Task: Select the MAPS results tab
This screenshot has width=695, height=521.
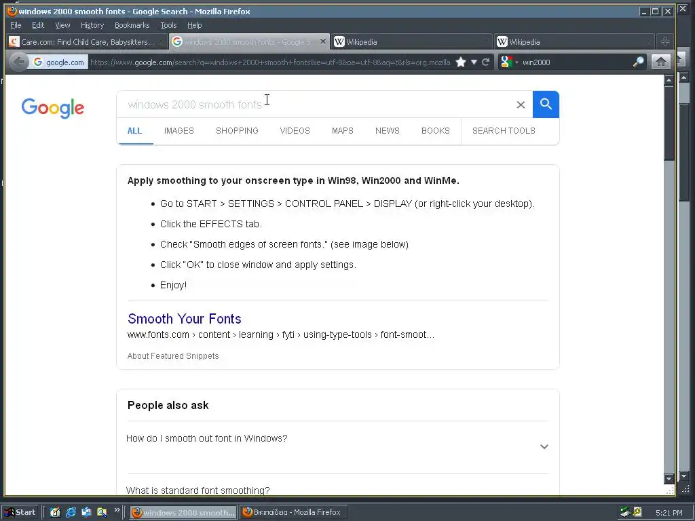Action: [x=343, y=131]
